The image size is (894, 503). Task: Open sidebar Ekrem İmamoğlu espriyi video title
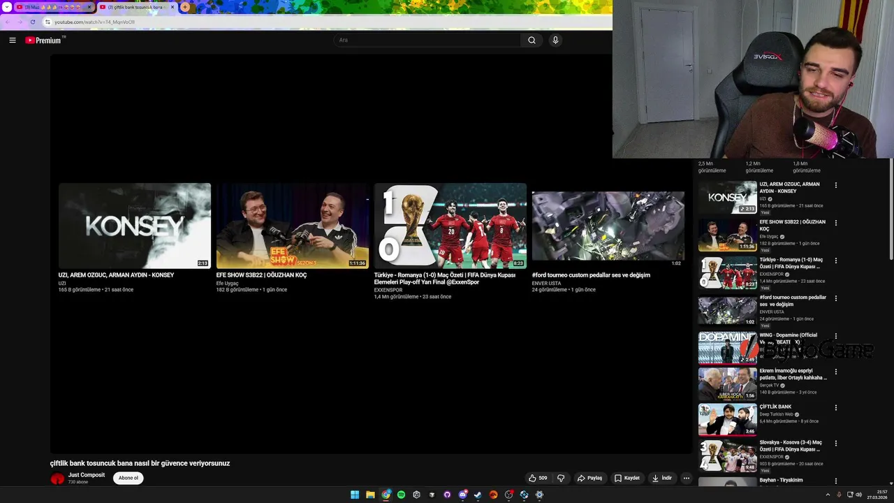[793, 374]
